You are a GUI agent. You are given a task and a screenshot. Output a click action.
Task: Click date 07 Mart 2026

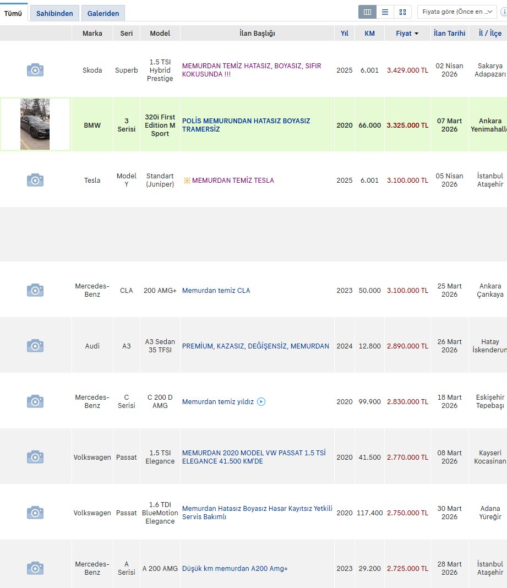click(x=449, y=125)
